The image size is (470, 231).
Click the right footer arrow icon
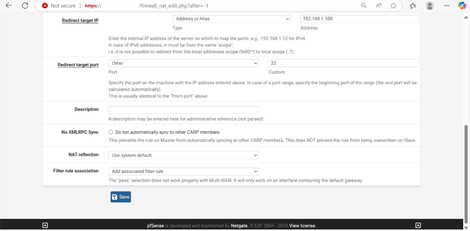(x=418, y=225)
